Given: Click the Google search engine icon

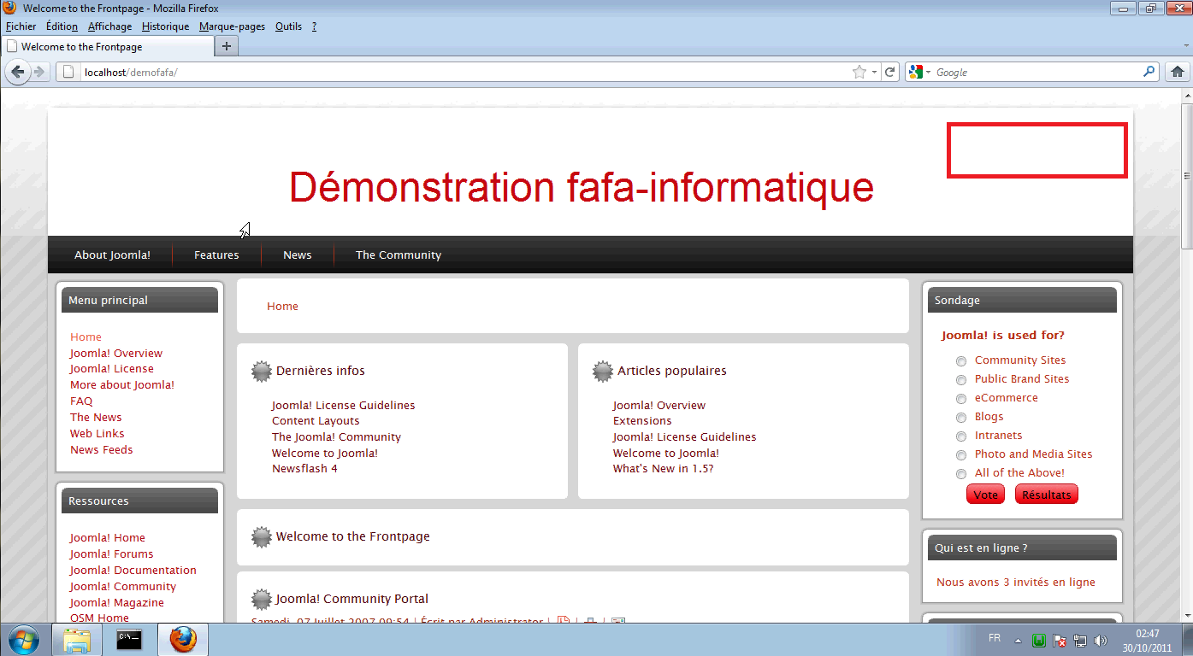Looking at the screenshot, I should (916, 73).
